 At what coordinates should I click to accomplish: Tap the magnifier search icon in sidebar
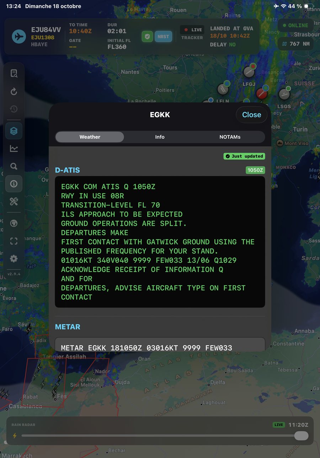(14, 166)
